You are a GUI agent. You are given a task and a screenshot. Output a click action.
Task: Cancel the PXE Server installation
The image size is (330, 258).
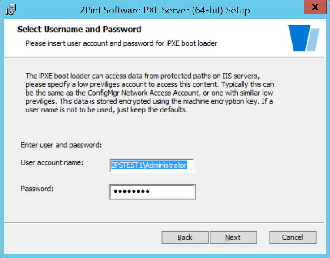click(293, 238)
